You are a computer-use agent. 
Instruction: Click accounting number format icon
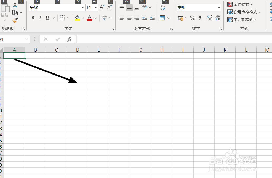180,18
